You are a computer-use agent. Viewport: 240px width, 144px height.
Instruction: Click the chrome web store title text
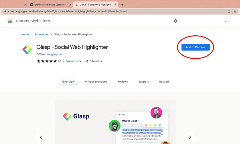point(33,21)
